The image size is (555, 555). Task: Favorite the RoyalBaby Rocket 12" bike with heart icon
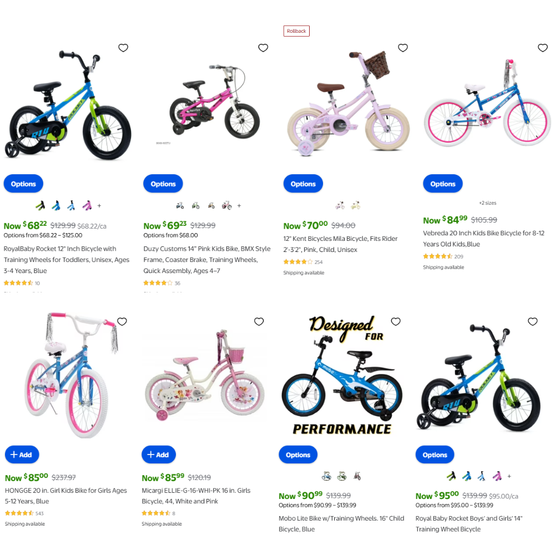point(123,48)
